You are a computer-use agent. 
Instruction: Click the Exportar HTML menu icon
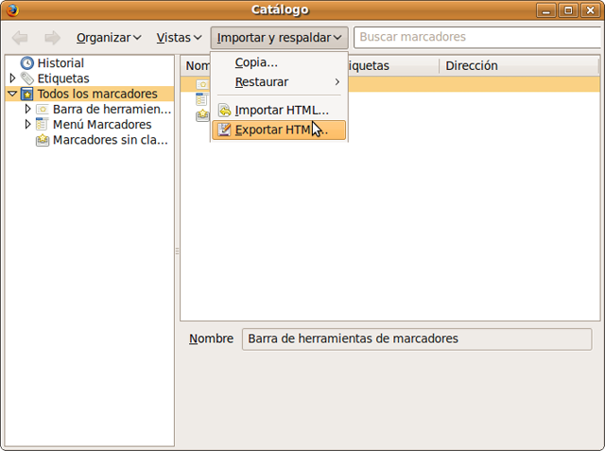(x=224, y=130)
